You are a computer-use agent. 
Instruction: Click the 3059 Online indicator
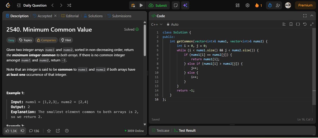tap(134, 131)
